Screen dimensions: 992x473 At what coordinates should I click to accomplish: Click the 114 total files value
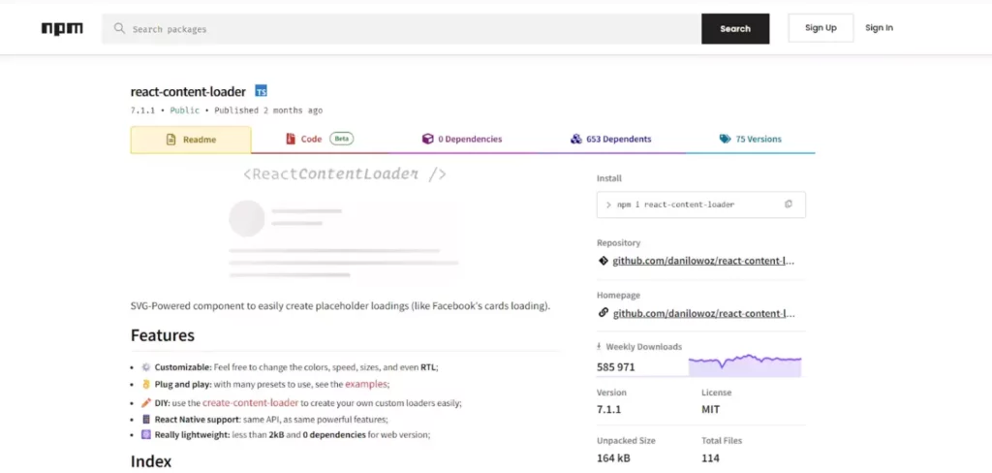click(x=710, y=457)
